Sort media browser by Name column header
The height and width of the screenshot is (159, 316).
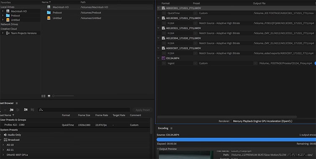[46, 2]
